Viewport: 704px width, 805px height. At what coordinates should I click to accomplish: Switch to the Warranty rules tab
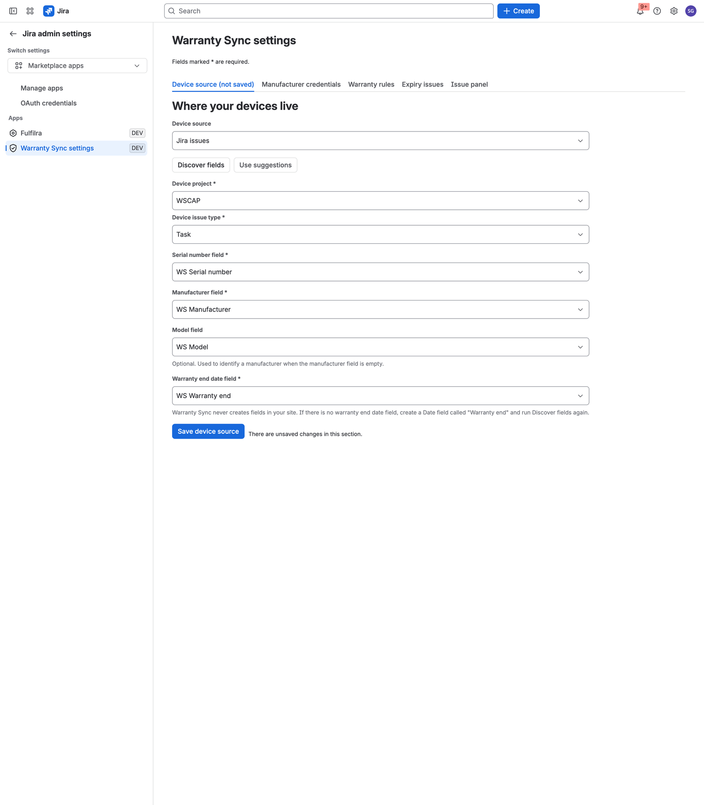pos(371,84)
